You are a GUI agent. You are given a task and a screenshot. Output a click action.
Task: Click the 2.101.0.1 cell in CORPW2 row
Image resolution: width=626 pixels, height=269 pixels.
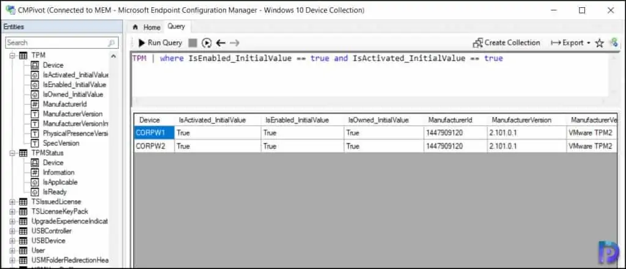pyautogui.click(x=526, y=146)
